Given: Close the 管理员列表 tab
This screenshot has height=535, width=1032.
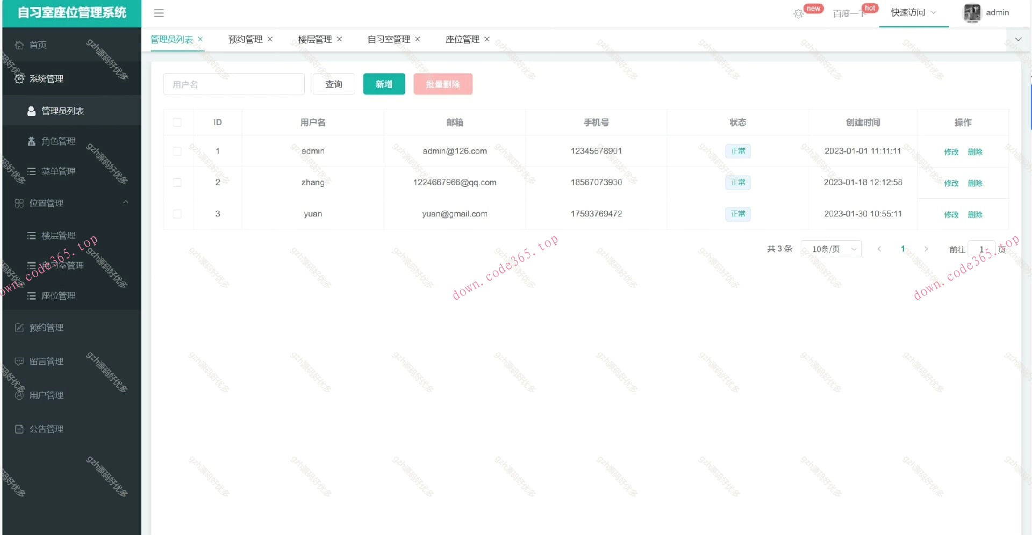Looking at the screenshot, I should 200,39.
